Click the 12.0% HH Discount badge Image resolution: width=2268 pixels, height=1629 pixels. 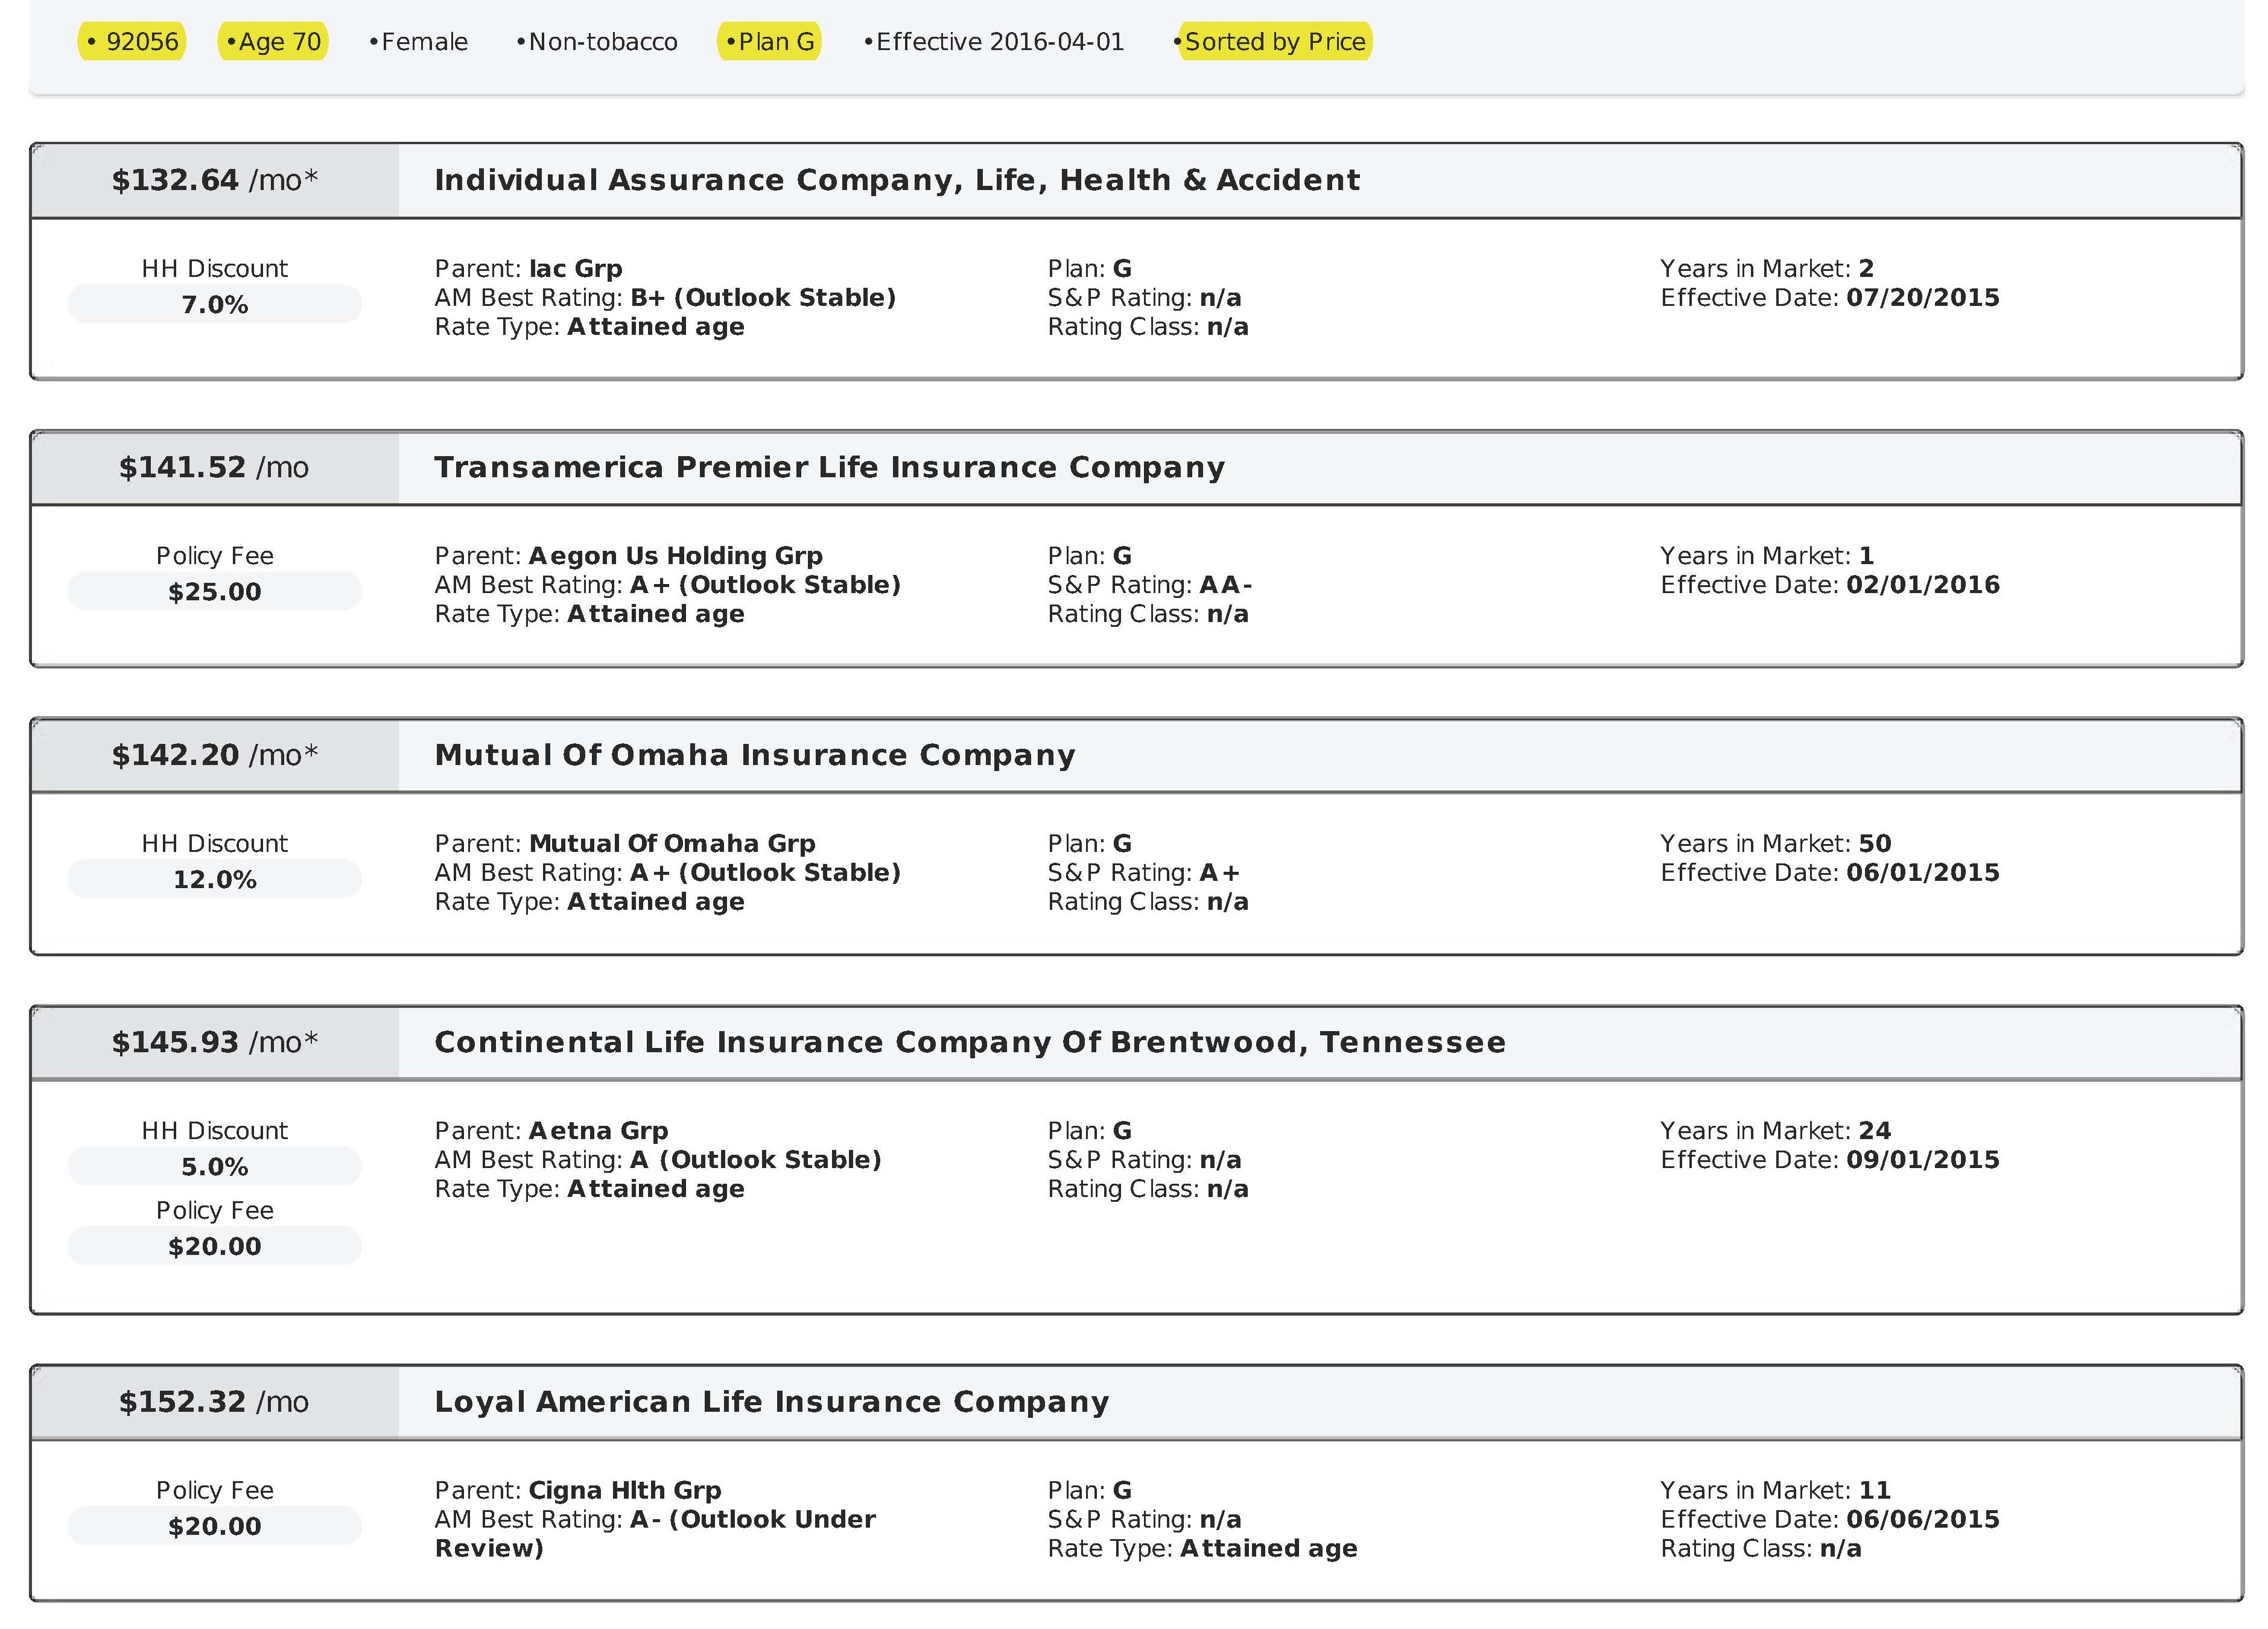pos(214,879)
